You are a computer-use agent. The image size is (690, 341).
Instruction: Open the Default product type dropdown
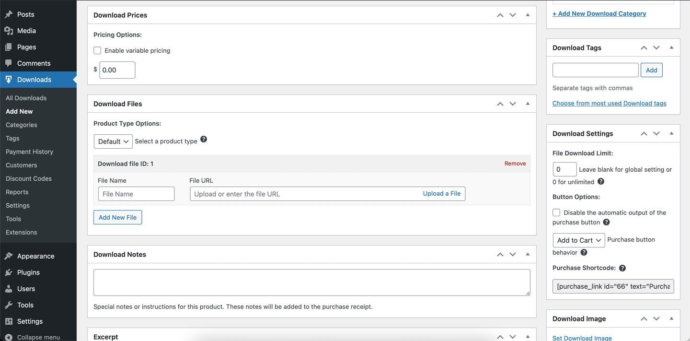[113, 141]
